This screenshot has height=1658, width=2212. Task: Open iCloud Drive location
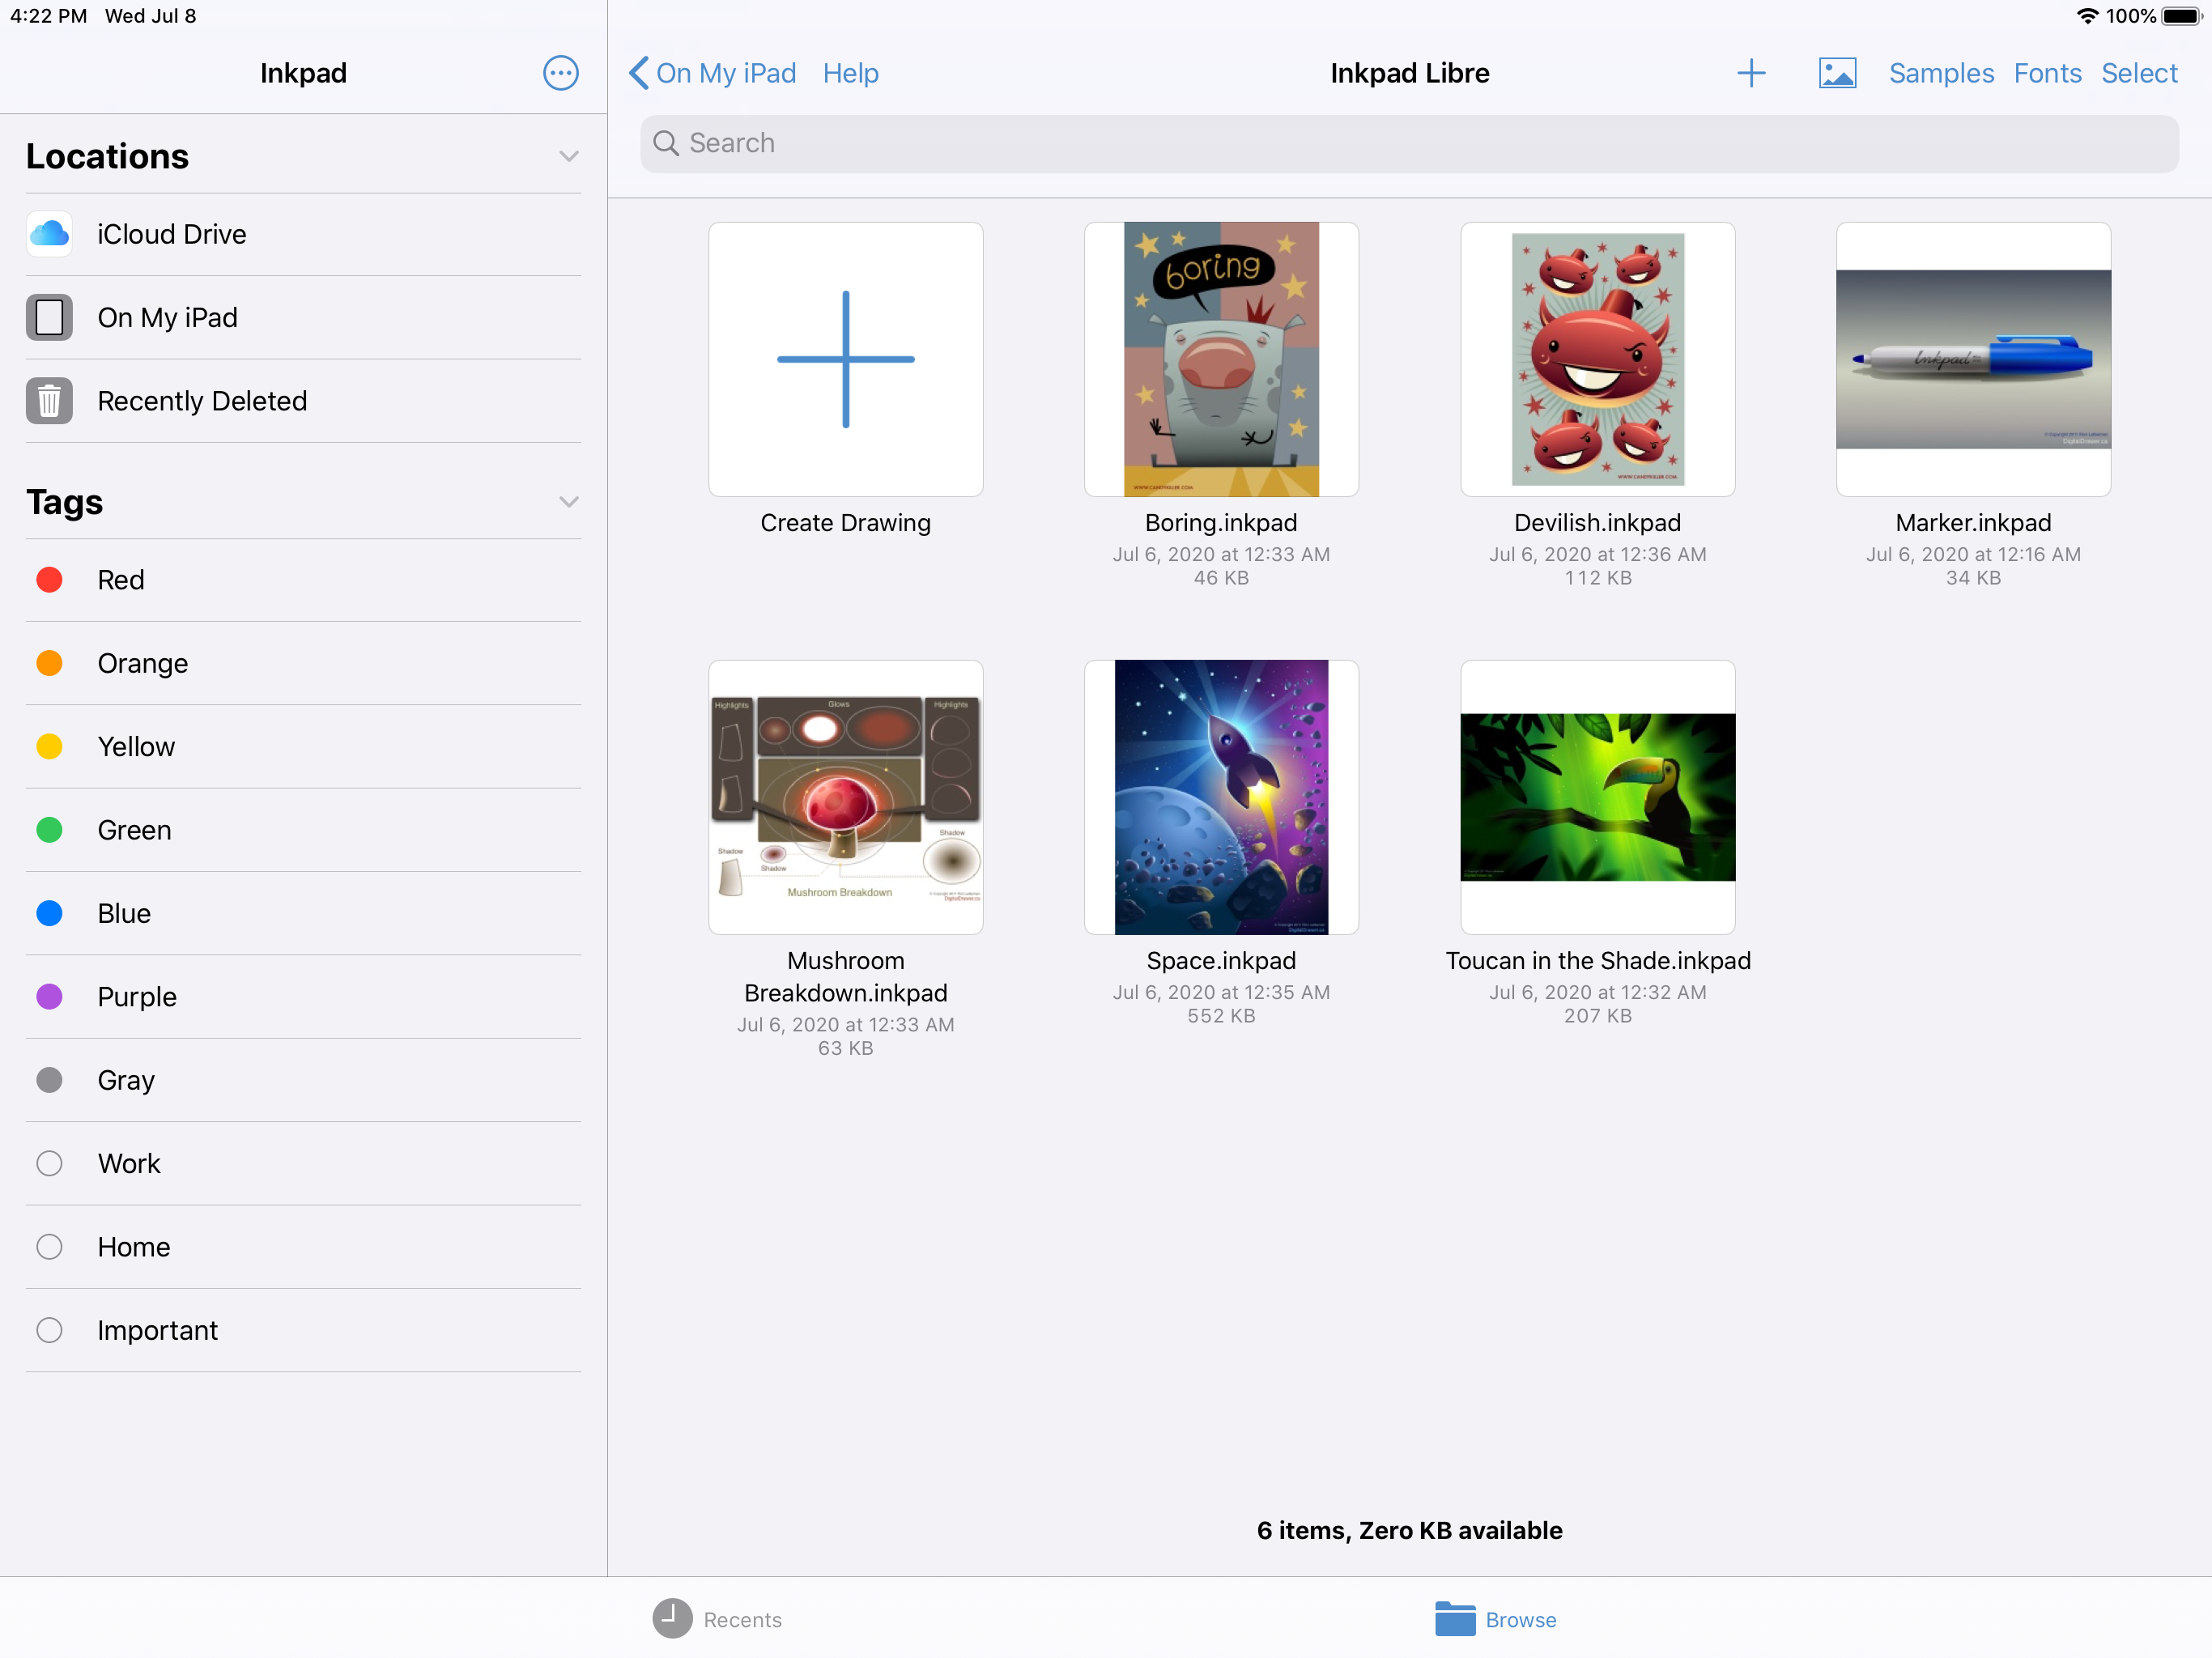click(x=171, y=234)
